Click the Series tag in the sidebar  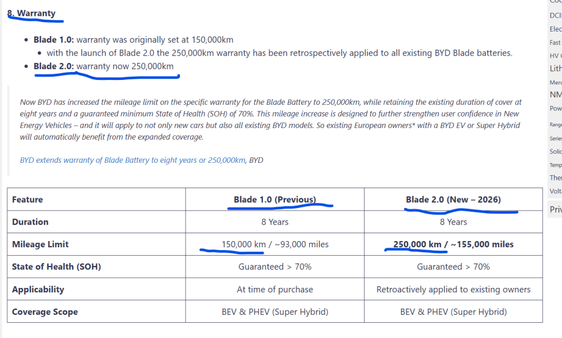pyautogui.click(x=555, y=138)
